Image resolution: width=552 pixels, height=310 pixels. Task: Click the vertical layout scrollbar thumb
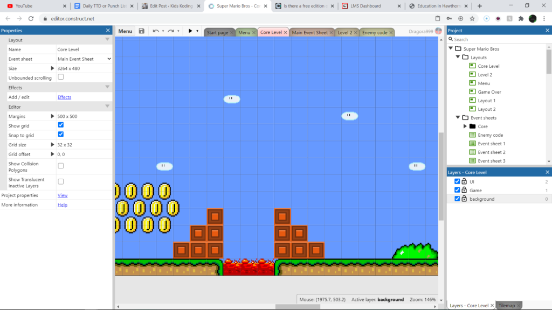click(441, 177)
